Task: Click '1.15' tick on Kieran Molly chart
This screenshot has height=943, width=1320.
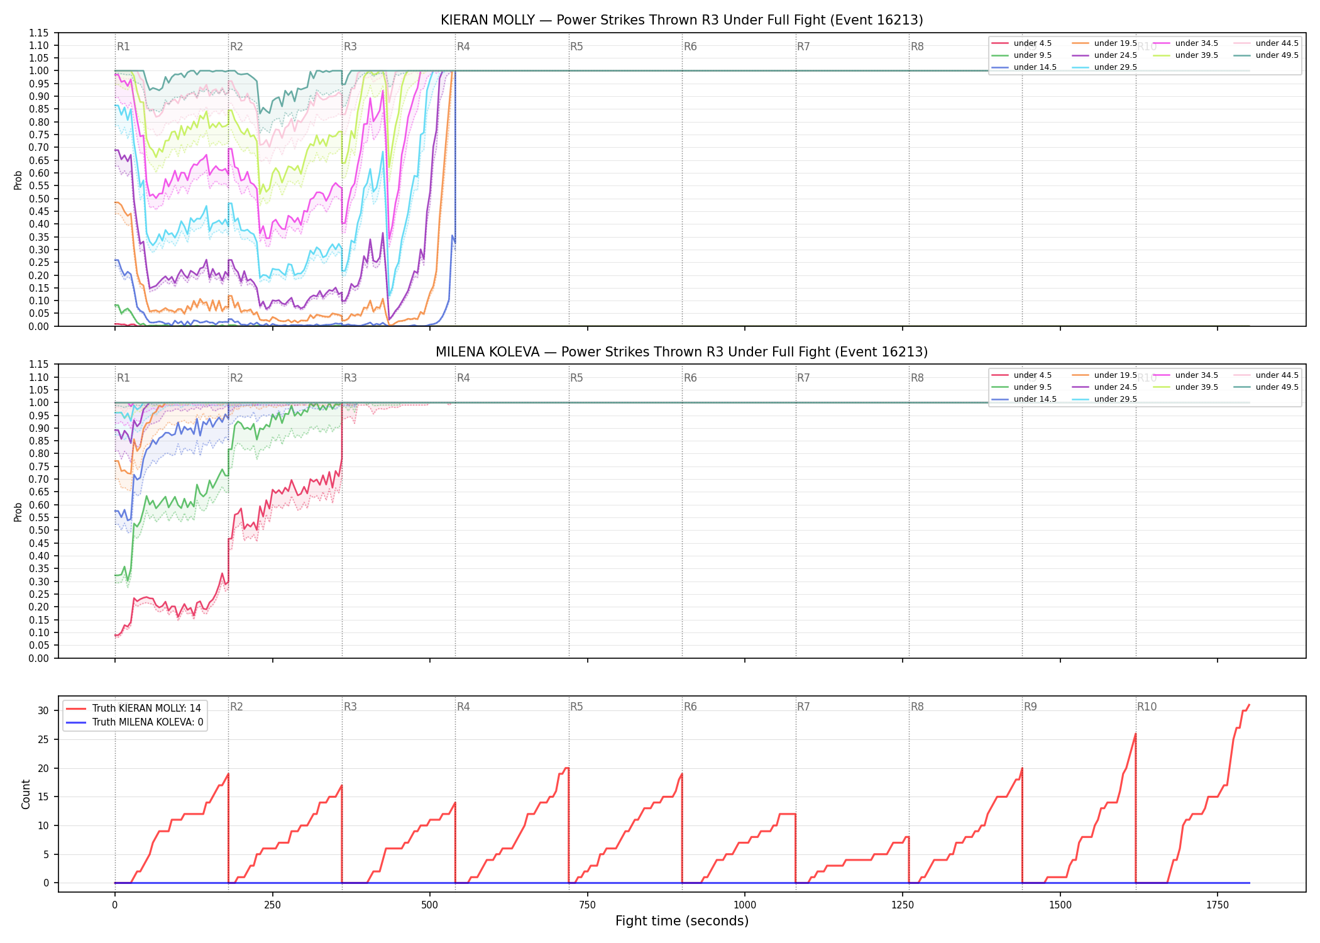Action: click(39, 33)
